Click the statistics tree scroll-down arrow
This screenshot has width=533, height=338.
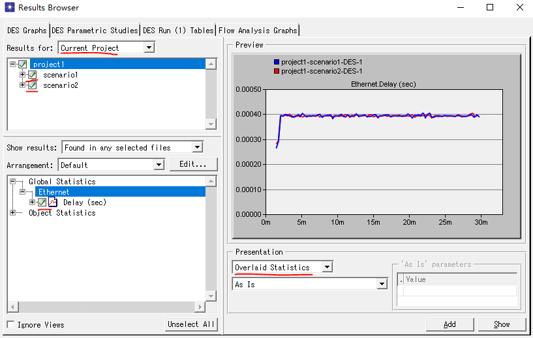(211, 296)
